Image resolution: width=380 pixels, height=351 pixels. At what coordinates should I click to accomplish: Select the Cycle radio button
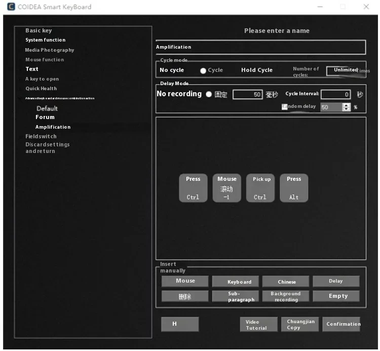point(203,70)
